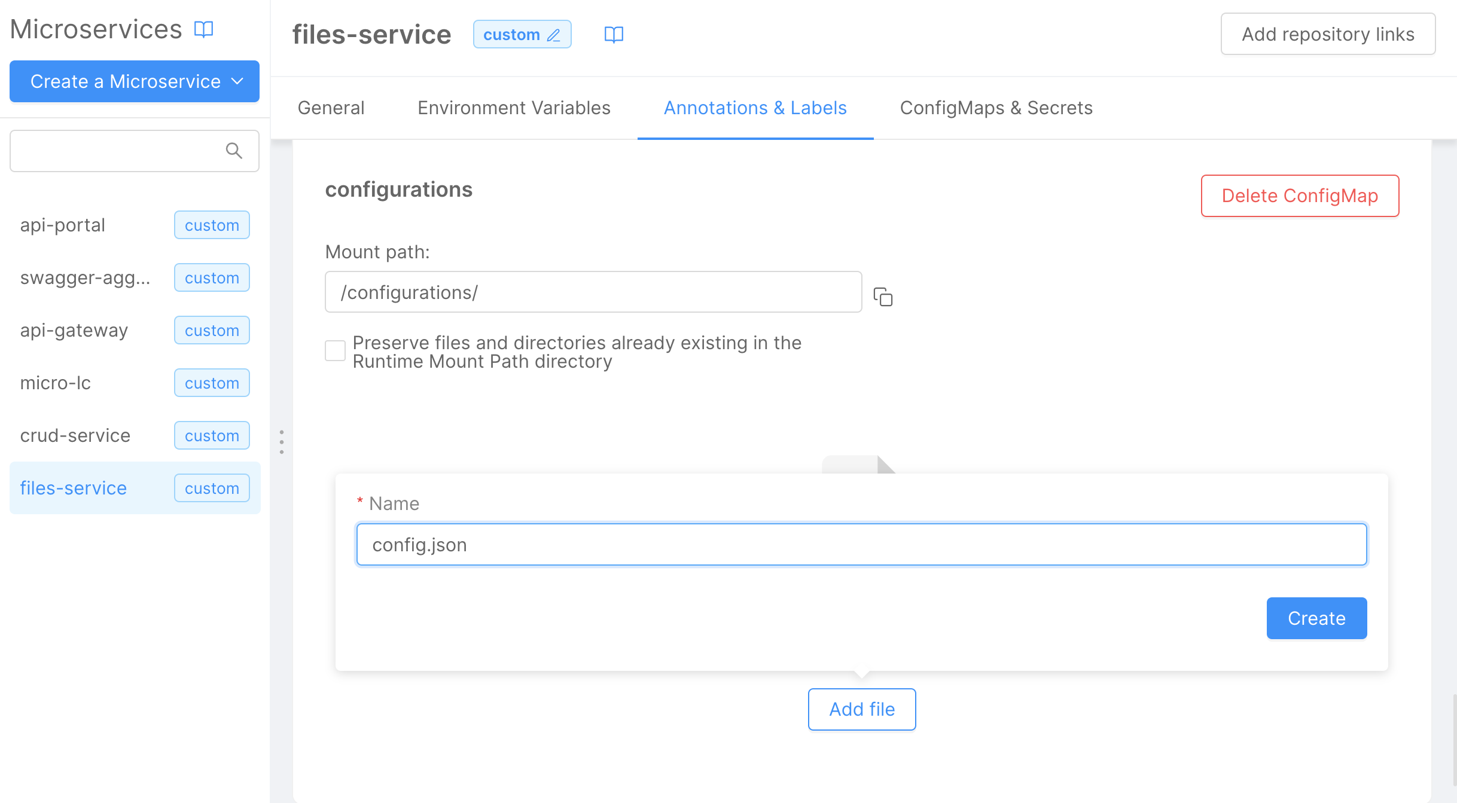Focus the Name input with config.json

click(861, 545)
